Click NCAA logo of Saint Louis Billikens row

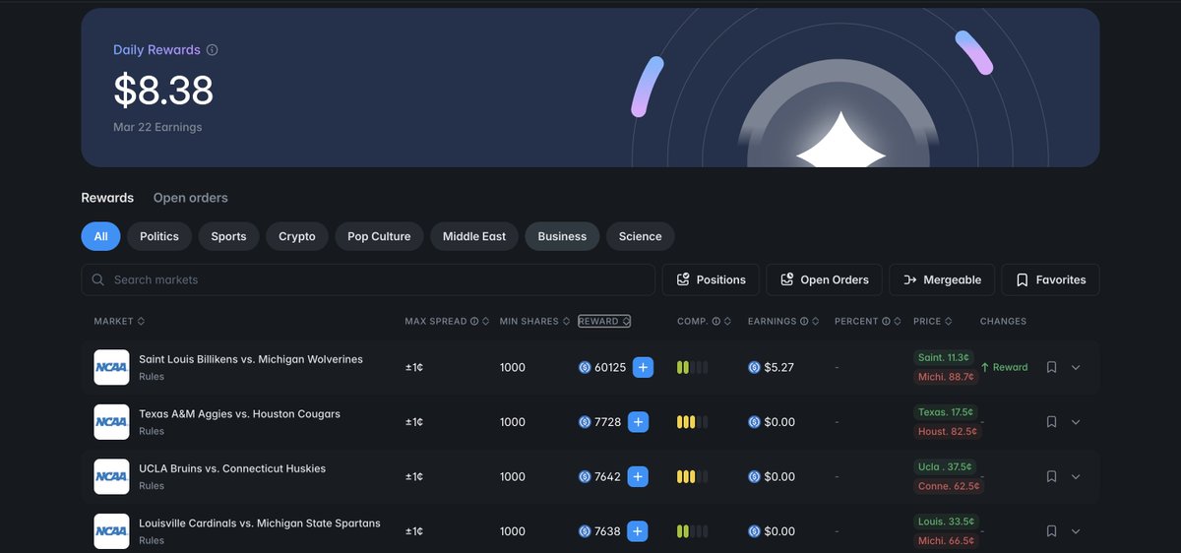tap(111, 367)
